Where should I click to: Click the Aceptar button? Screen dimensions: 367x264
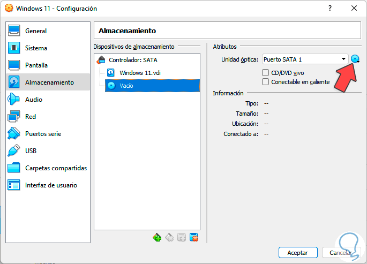[x=298, y=253]
